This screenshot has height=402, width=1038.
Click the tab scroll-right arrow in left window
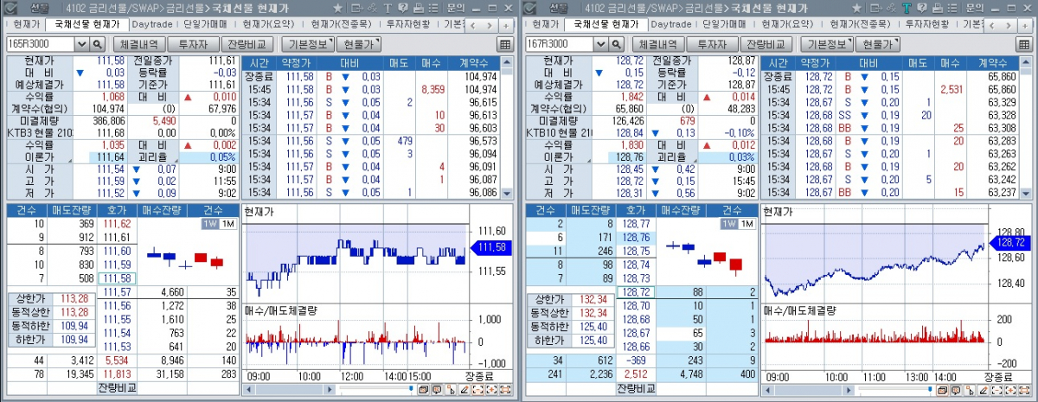pos(490,25)
